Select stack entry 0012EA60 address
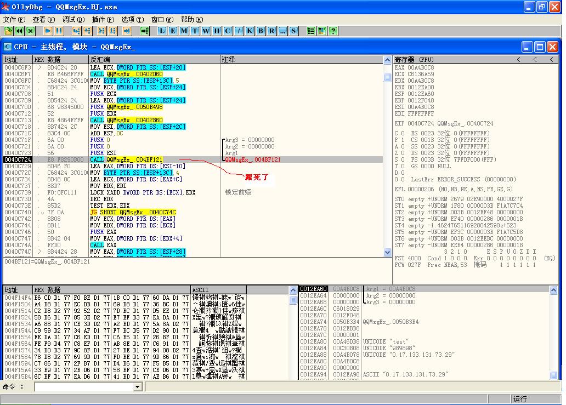 (x=313, y=289)
